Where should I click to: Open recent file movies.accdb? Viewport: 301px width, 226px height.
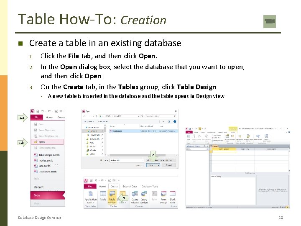point(43,160)
